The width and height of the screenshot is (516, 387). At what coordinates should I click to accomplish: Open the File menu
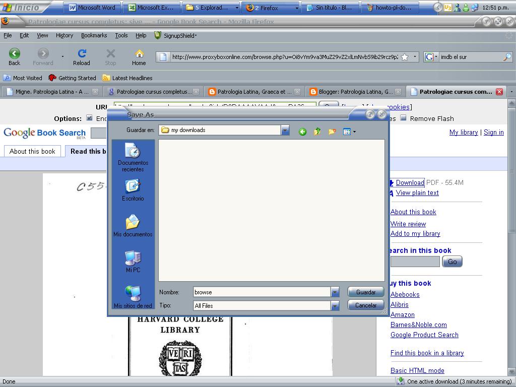coord(8,35)
